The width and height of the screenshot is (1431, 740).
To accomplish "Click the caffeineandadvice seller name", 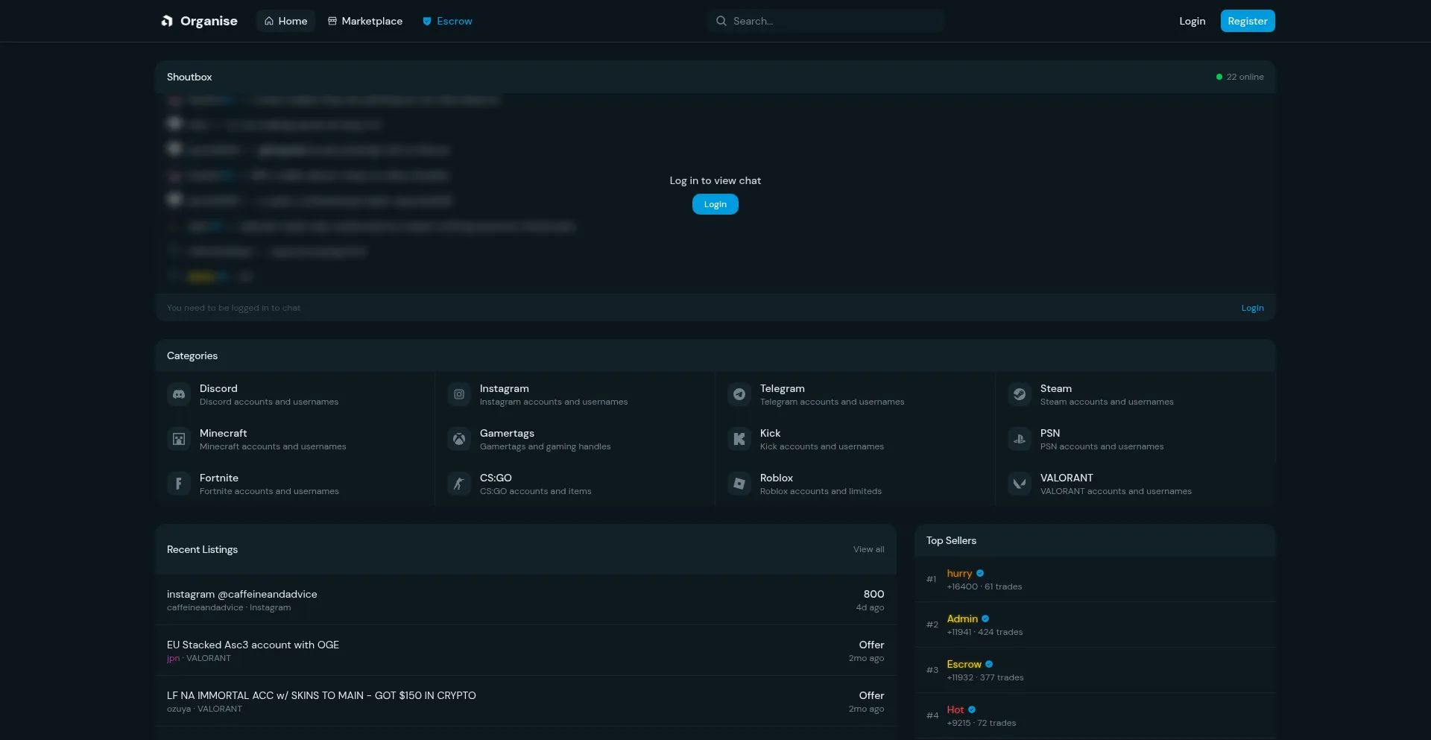I will (205, 607).
